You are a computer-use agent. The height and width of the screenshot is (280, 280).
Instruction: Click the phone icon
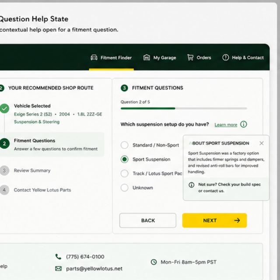click(58, 257)
